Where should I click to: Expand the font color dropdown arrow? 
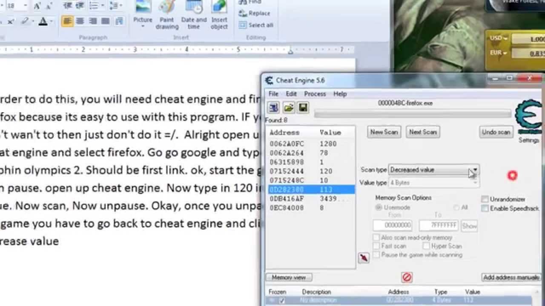point(51,21)
